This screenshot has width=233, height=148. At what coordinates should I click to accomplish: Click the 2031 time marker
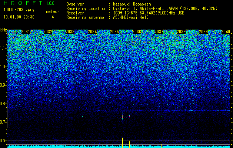click(26, 32)
